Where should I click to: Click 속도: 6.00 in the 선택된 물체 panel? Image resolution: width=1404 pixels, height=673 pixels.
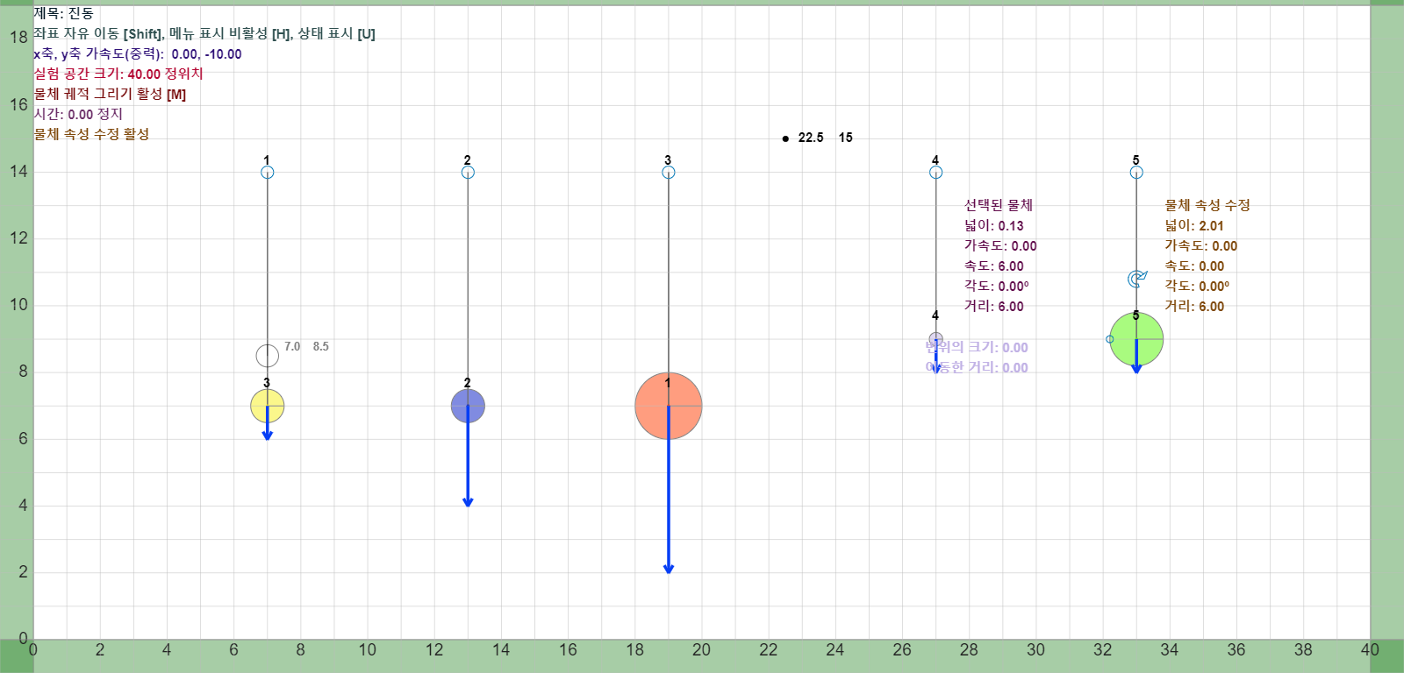[994, 266]
